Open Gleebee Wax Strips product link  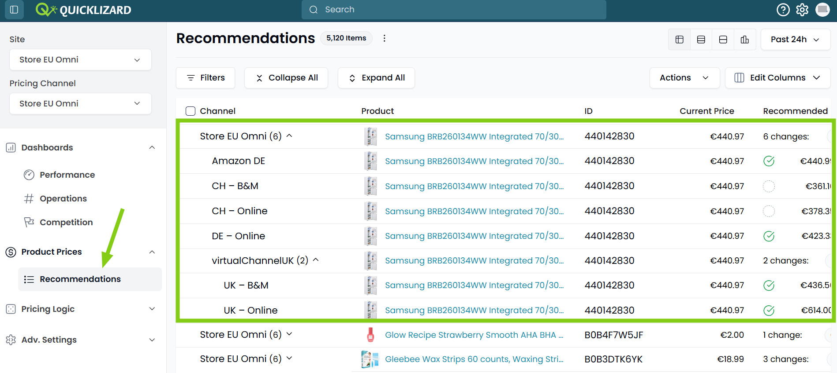(474, 359)
